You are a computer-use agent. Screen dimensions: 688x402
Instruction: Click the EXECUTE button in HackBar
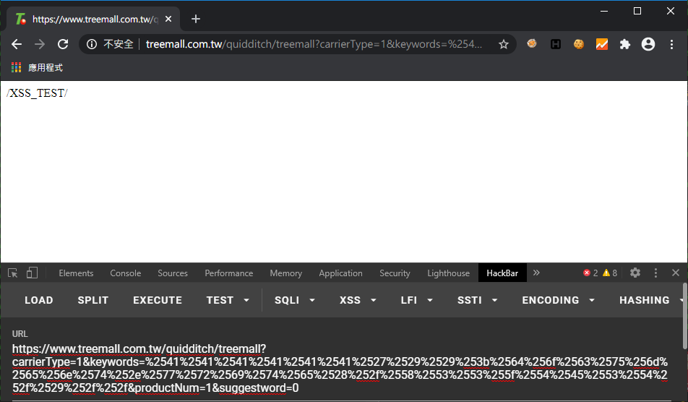pyautogui.click(x=158, y=300)
